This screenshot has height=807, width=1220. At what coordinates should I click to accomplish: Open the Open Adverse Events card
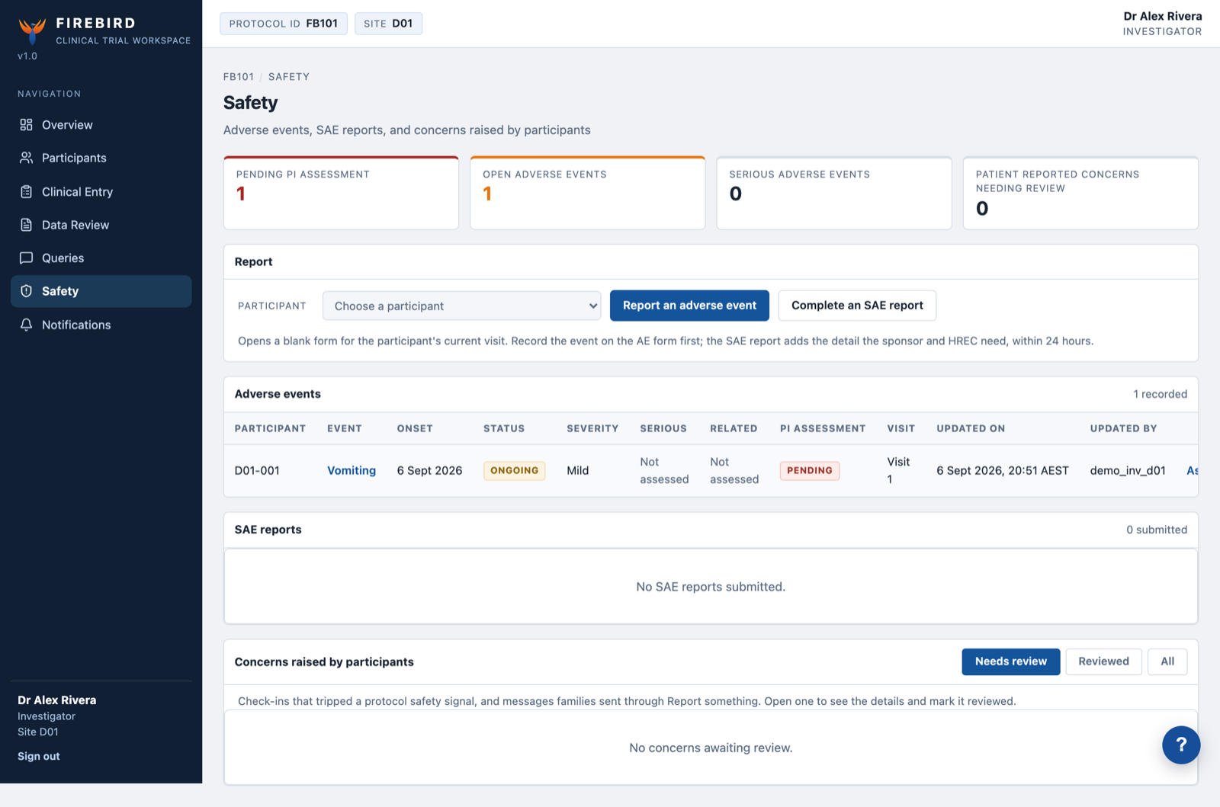tap(587, 193)
